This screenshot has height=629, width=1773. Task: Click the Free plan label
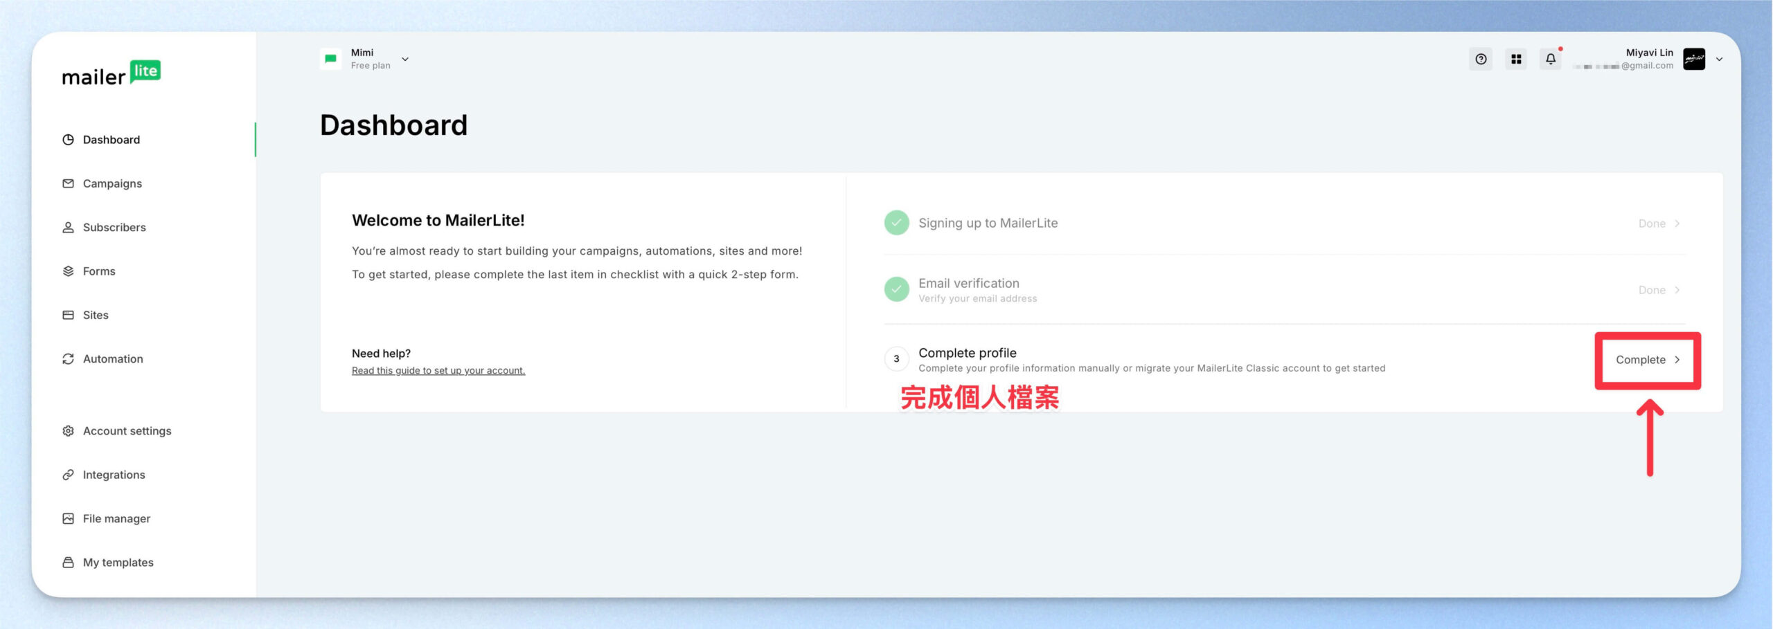[371, 66]
